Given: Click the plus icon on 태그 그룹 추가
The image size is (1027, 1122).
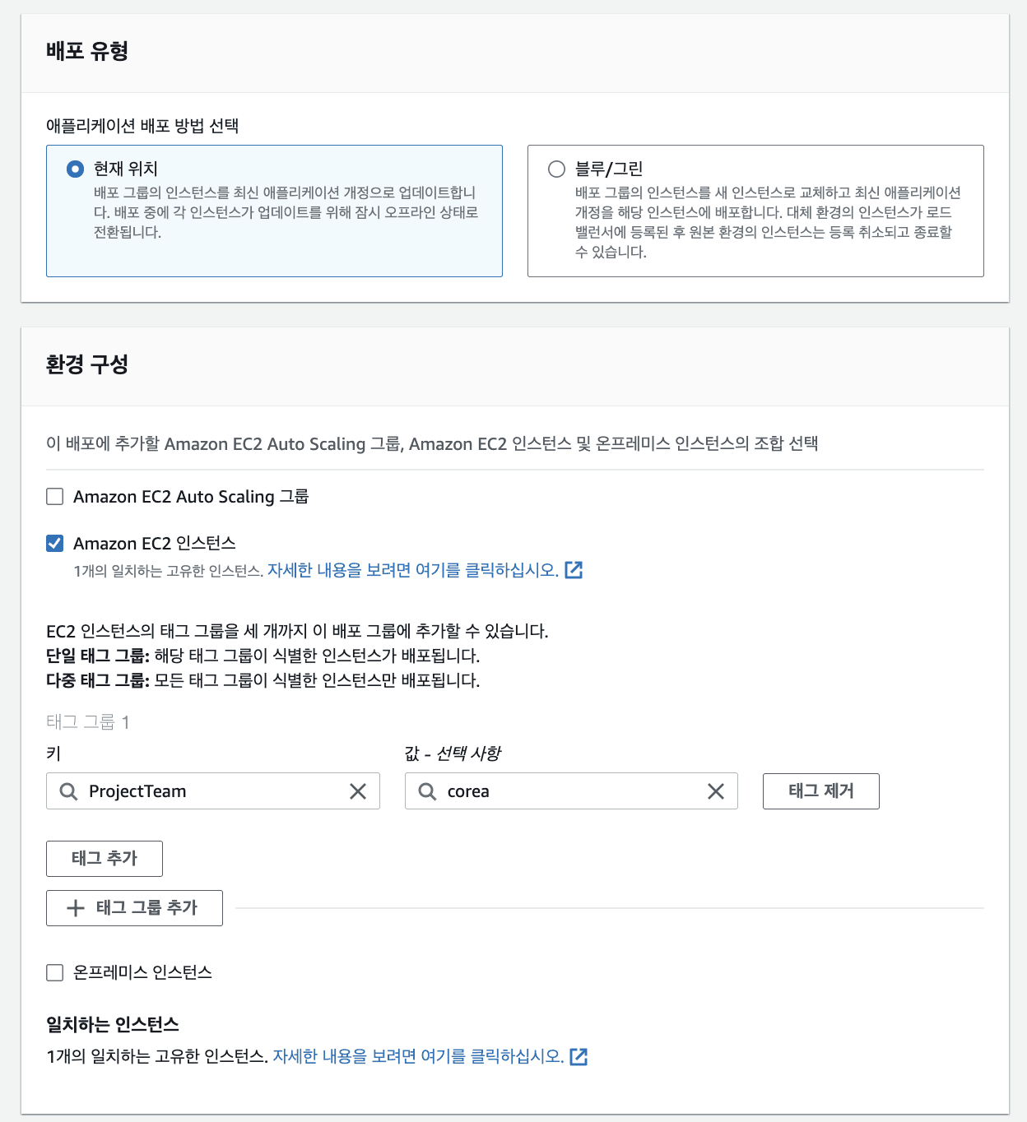Looking at the screenshot, I should [x=76, y=908].
